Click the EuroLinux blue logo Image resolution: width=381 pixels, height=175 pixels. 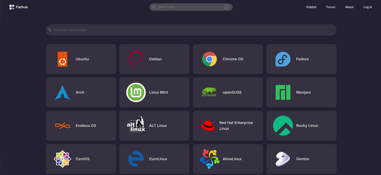click(136, 159)
